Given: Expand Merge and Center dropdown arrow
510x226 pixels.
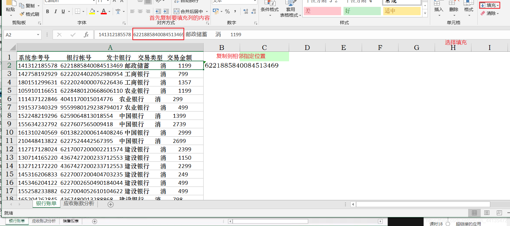Looking at the screenshot, I should click(207, 12).
